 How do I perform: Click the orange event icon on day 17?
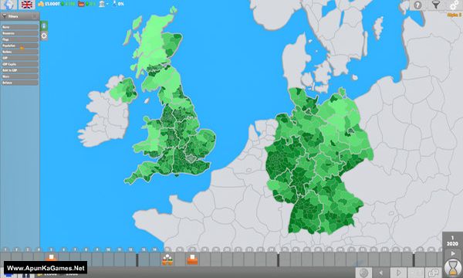[192, 259]
